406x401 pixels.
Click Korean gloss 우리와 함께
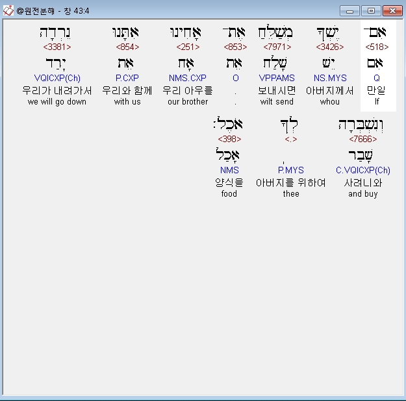pos(127,91)
